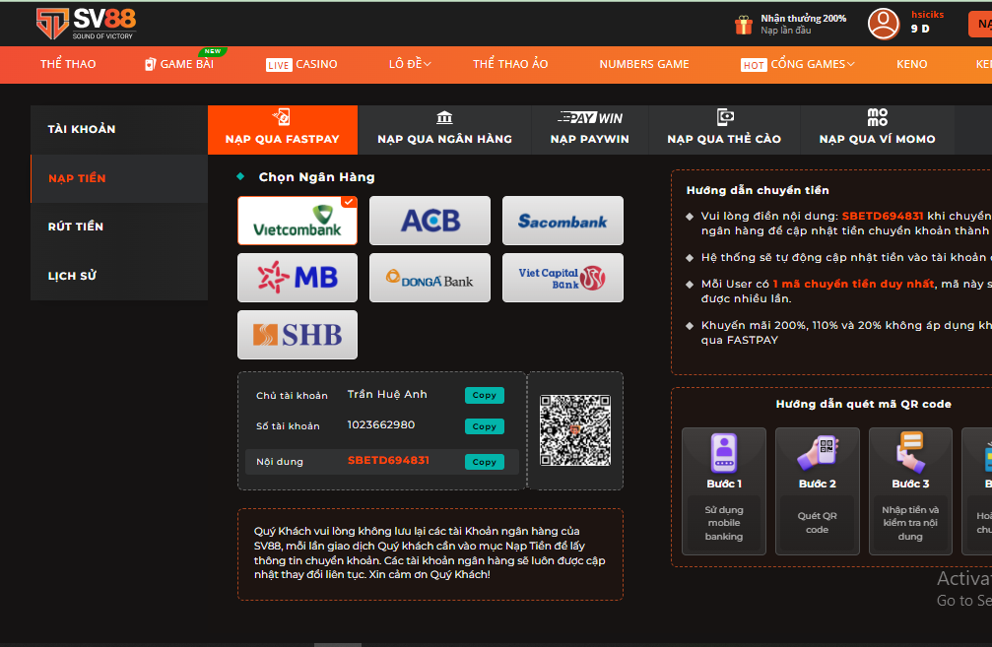Select the Sacombank bank logo
The height and width of the screenshot is (647, 992).
pos(562,220)
